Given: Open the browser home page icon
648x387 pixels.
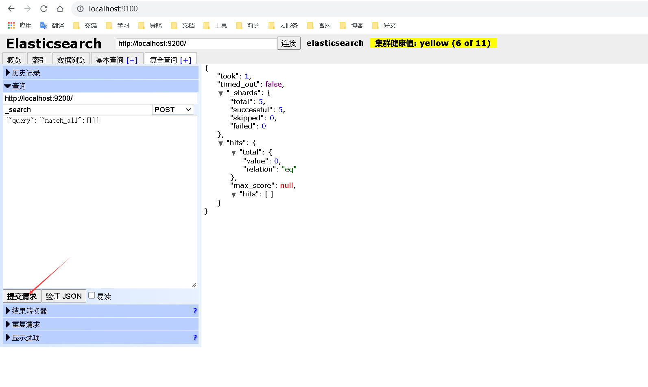Looking at the screenshot, I should (60, 9).
